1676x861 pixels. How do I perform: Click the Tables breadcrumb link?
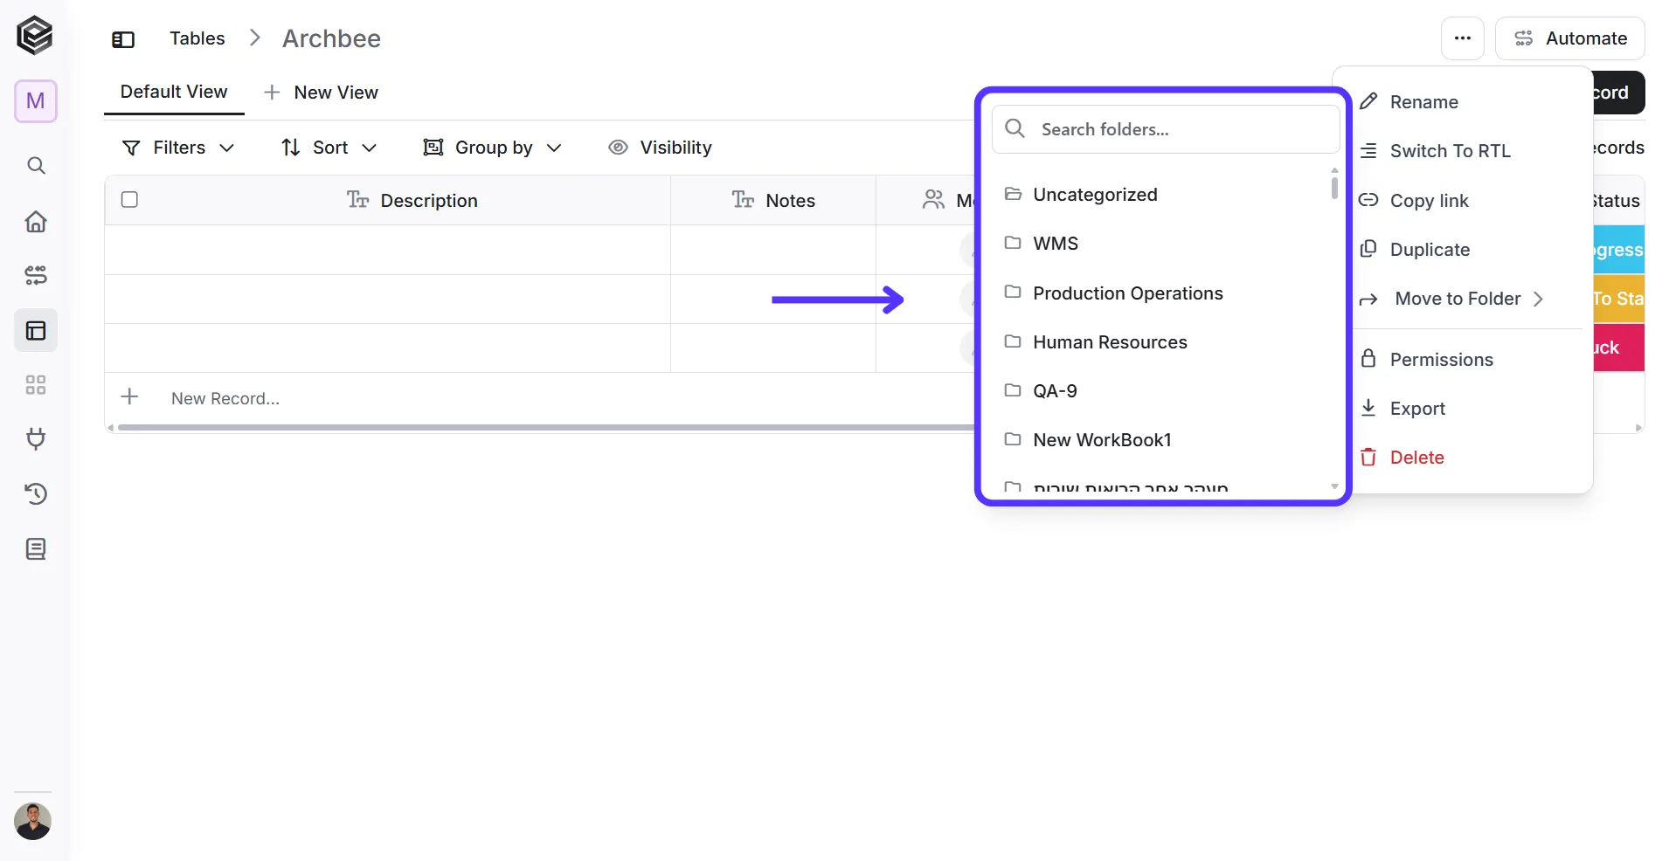point(197,38)
